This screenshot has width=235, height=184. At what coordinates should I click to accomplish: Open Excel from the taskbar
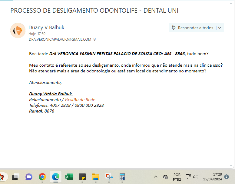[69, 177]
